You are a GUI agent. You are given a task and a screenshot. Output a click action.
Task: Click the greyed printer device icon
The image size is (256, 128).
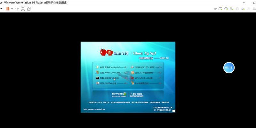click(237, 9)
